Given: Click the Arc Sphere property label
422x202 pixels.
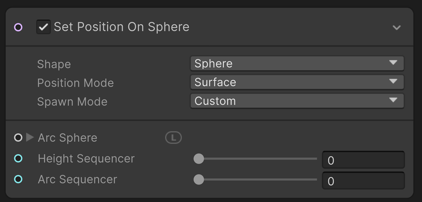Looking at the screenshot, I should point(68,138).
